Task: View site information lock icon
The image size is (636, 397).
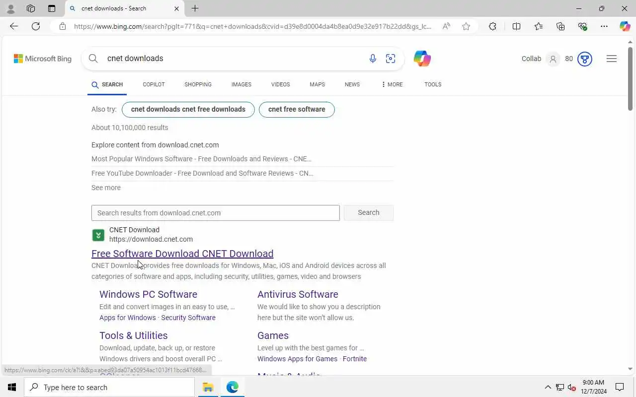Action: coord(63,26)
